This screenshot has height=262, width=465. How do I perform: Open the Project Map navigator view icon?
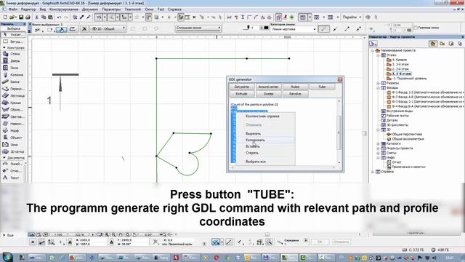(433, 44)
